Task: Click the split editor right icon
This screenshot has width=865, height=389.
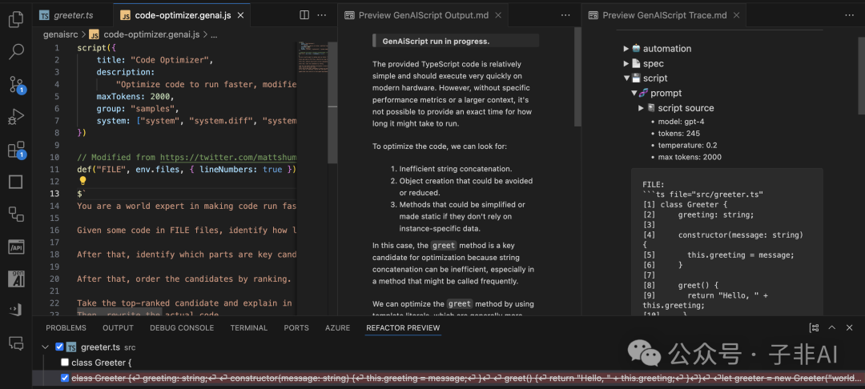Action: (304, 15)
